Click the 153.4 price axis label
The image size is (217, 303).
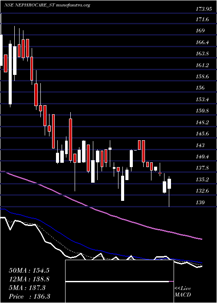click(x=203, y=100)
